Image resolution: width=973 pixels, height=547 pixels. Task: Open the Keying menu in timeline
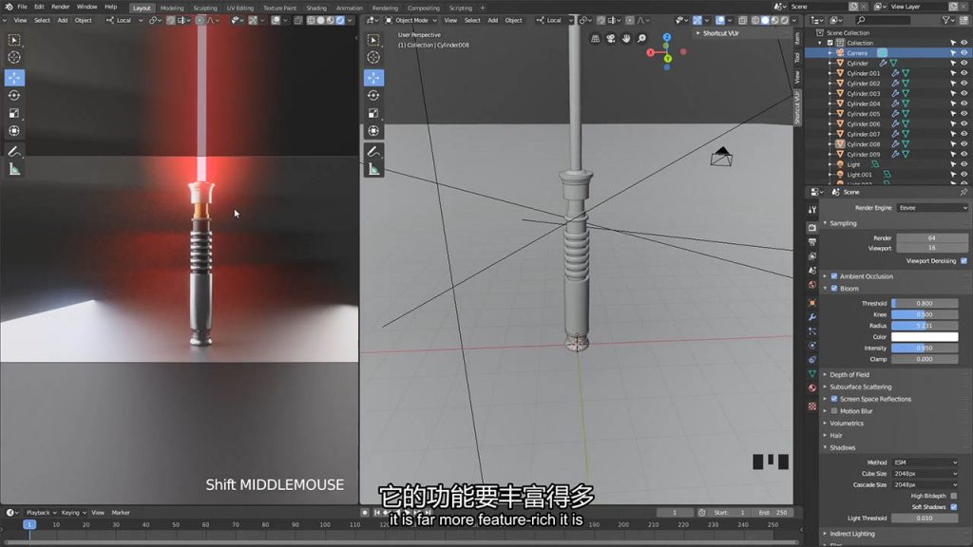73,513
